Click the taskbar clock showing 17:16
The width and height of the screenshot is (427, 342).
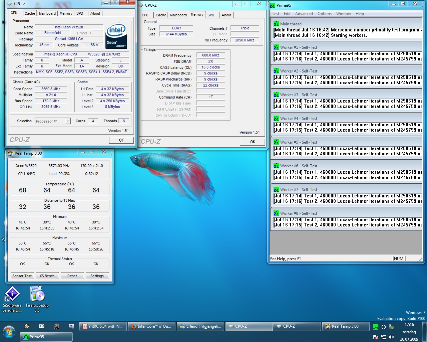coord(409,325)
